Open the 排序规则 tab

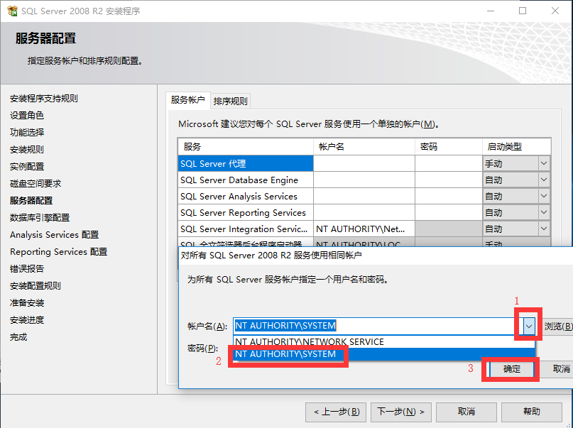click(231, 101)
